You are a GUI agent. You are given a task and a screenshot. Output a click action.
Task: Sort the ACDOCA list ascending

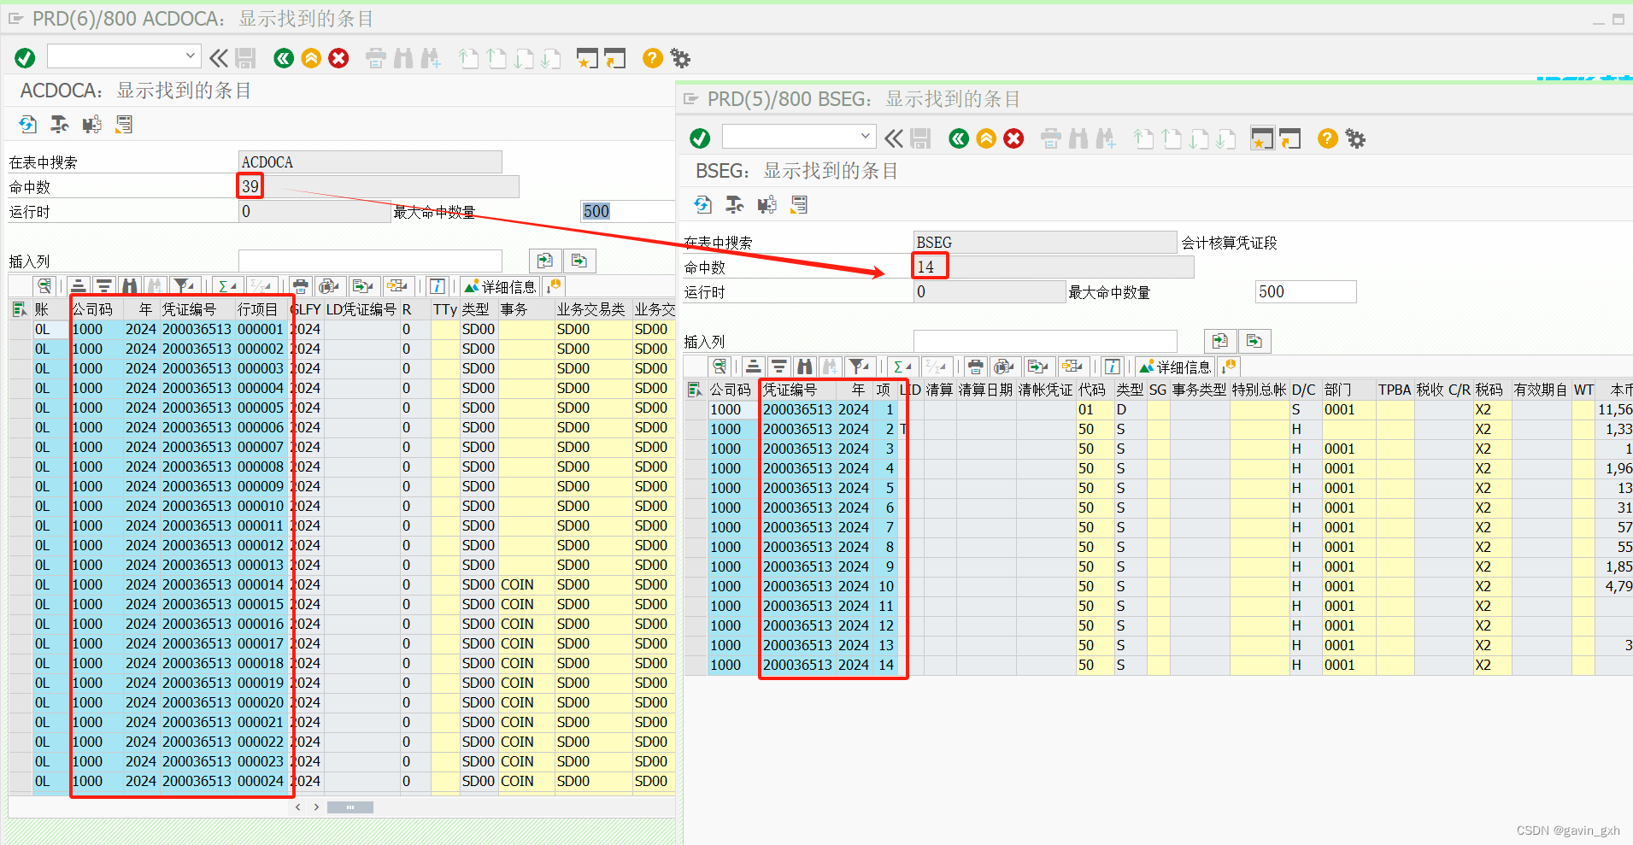click(78, 285)
